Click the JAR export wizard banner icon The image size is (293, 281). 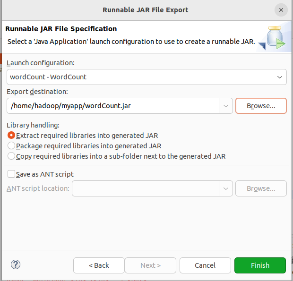pos(275,38)
